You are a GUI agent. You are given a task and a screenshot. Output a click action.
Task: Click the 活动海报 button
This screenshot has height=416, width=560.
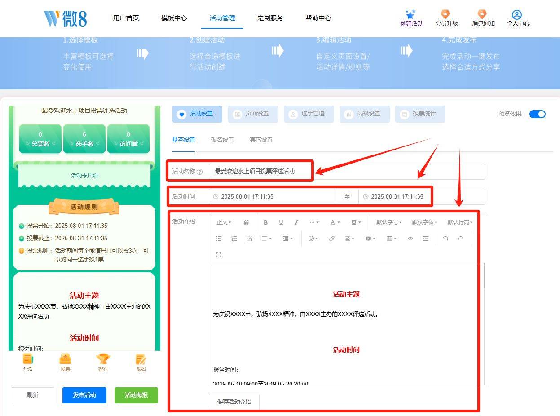[x=136, y=395]
